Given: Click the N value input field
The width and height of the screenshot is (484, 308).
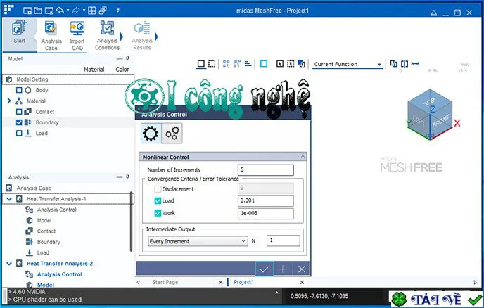Looking at the screenshot, I should pos(284,240).
